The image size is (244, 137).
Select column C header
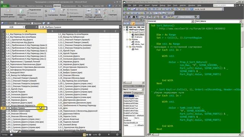click(78, 31)
